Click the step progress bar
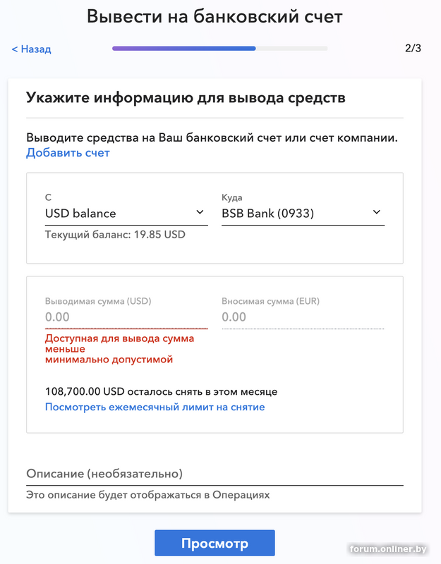Viewport: 441px width, 564px height. 220,48
